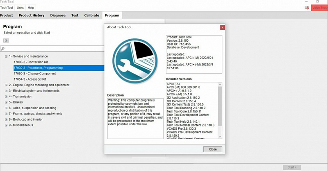Screen dimensions: 328x171
Task: Click the Included Versions scrollbar thumb
Action: [220, 106]
